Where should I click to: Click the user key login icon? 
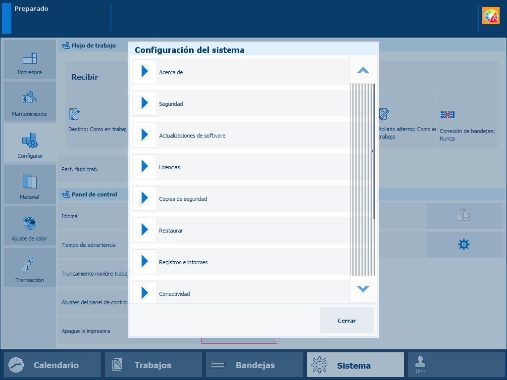pyautogui.click(x=420, y=365)
